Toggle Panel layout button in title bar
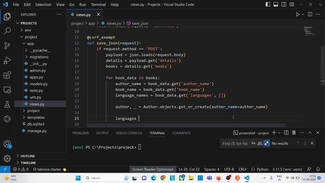325x183 pixels. tap(276, 5)
